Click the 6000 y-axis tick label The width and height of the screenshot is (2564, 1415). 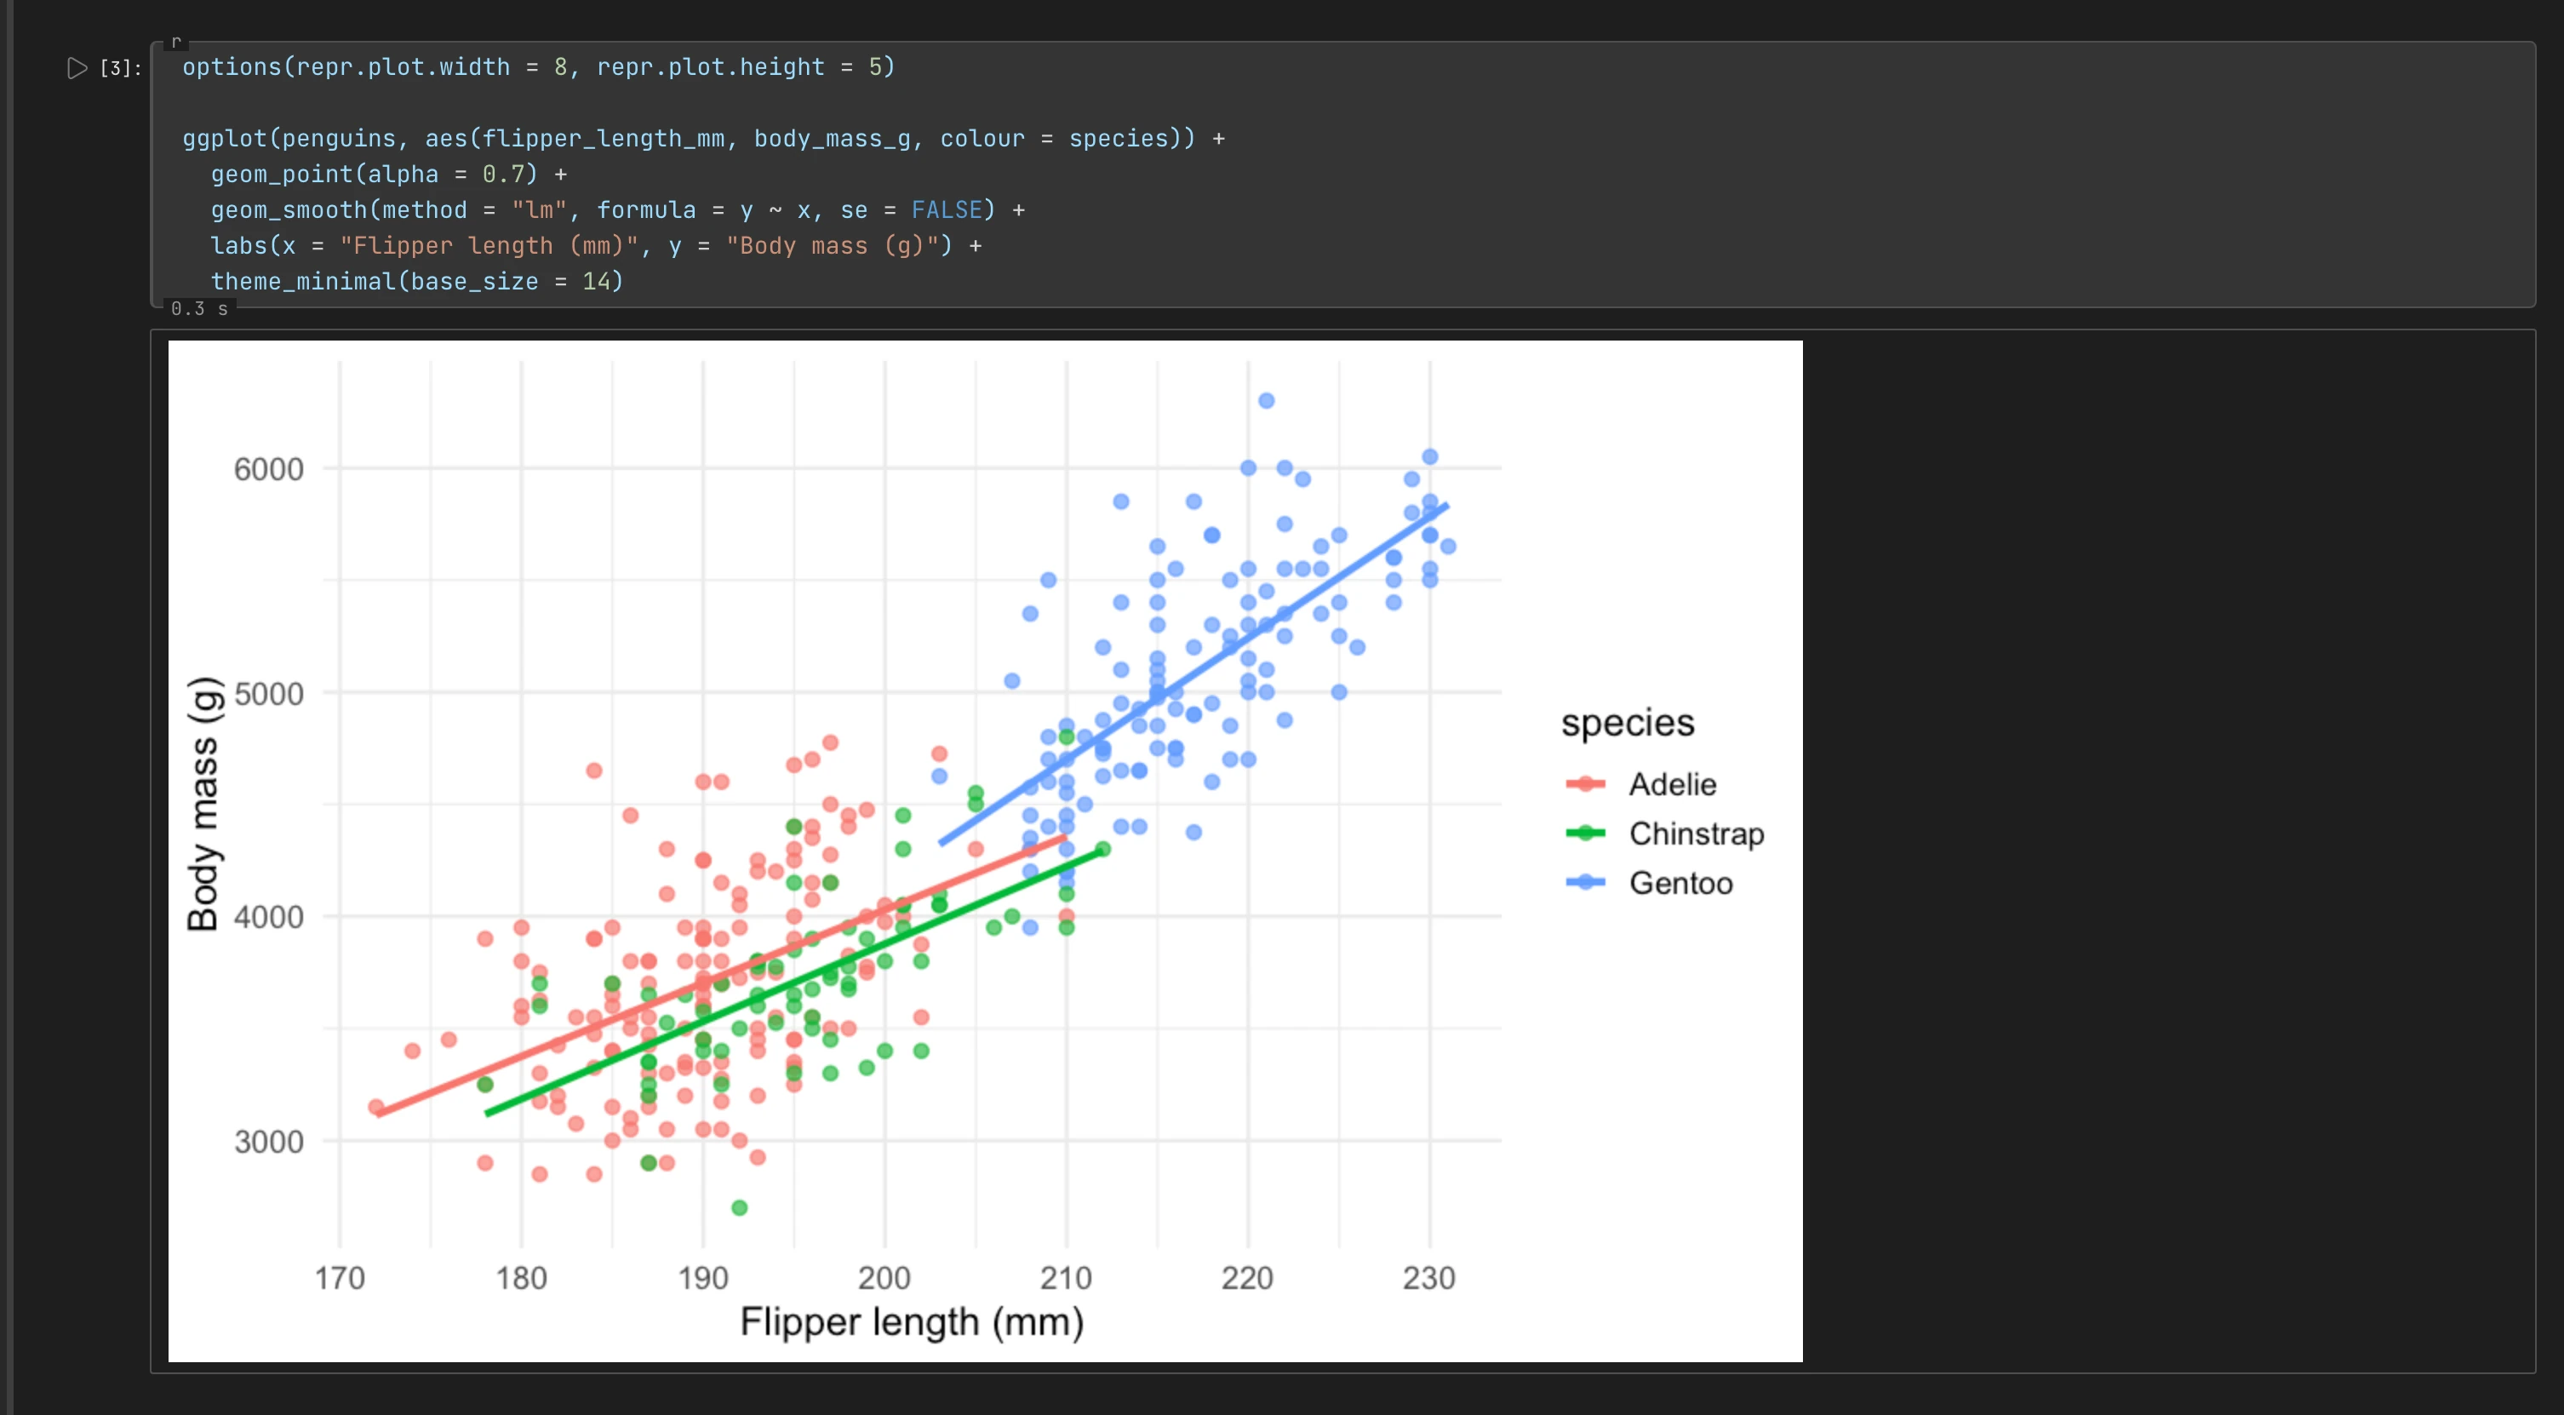click(x=269, y=469)
